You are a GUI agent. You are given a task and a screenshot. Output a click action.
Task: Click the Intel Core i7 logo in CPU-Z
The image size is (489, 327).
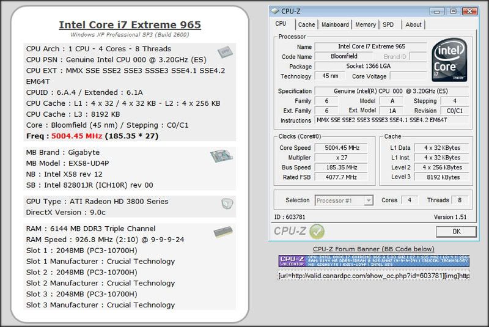click(449, 60)
